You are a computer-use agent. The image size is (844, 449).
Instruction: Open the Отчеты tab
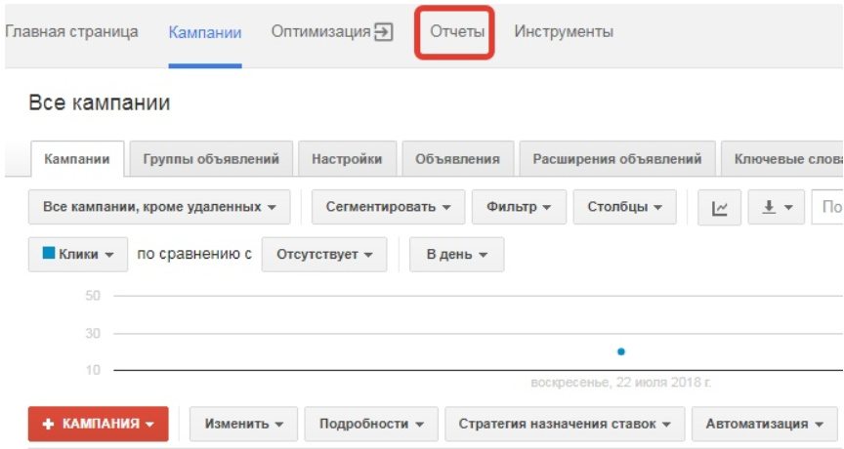coord(457,32)
